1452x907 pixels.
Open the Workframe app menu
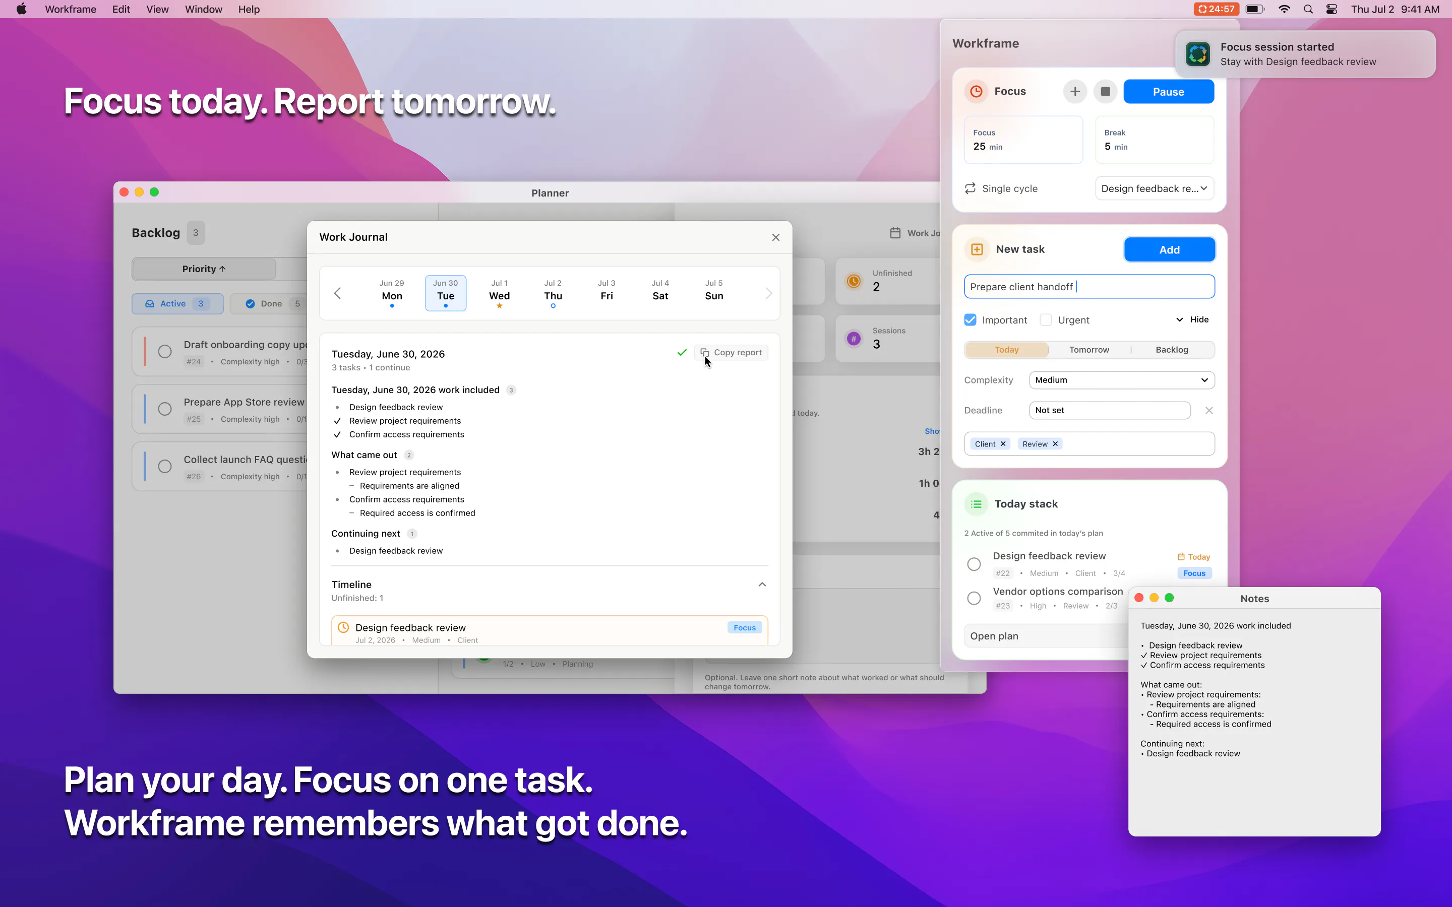[x=70, y=9]
